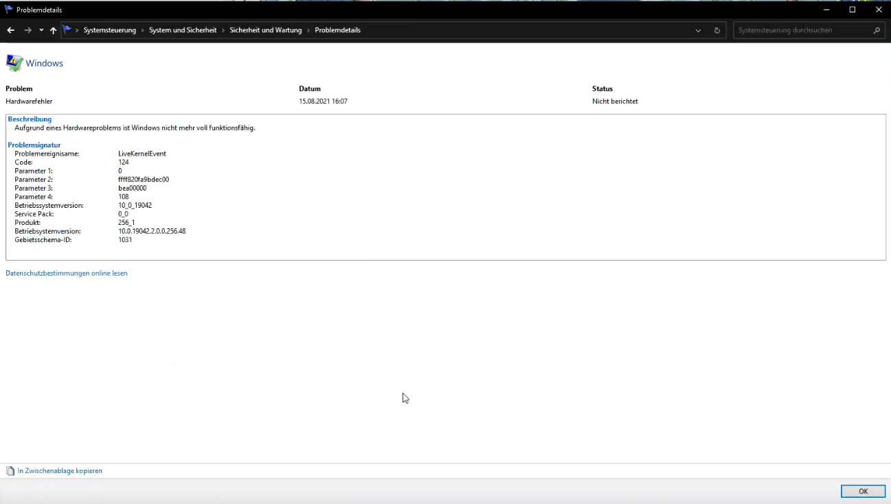Select the Nicht berichtet status
The image size is (891, 504).
click(x=615, y=101)
